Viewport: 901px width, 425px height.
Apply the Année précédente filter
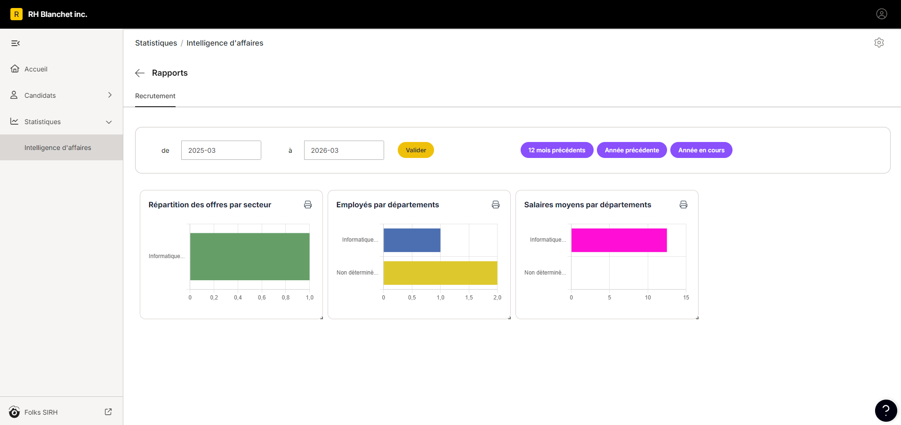pyautogui.click(x=632, y=150)
